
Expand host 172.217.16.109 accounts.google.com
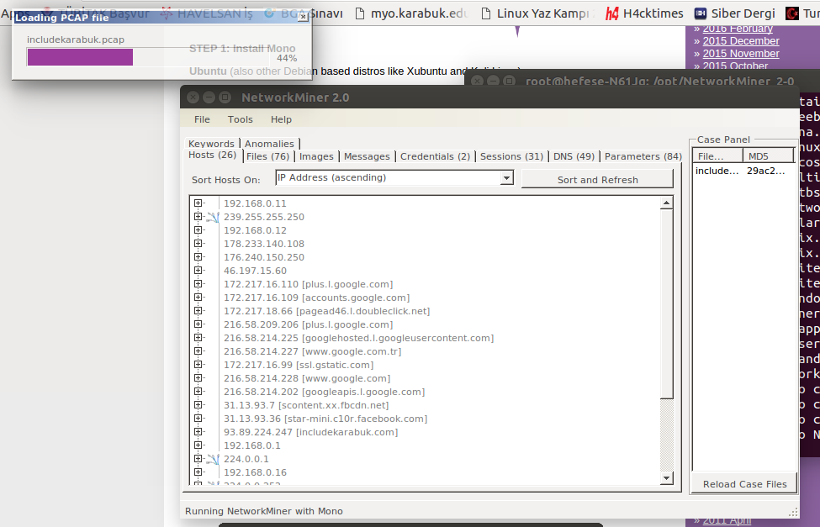[x=198, y=297]
